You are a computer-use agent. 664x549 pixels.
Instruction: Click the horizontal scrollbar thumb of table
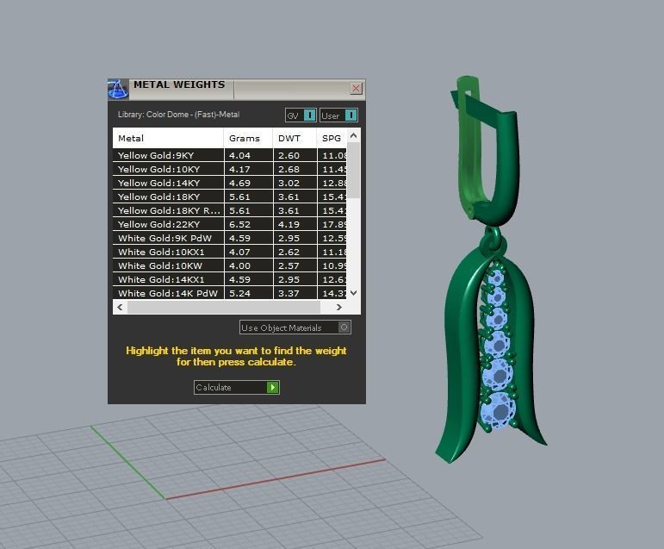[224, 307]
